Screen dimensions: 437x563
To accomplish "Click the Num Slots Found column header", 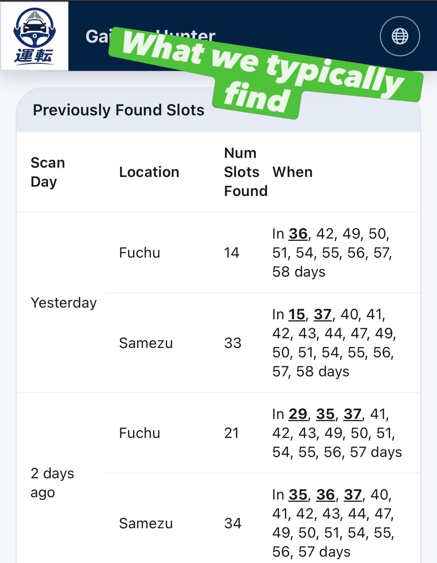I will coord(246,172).
